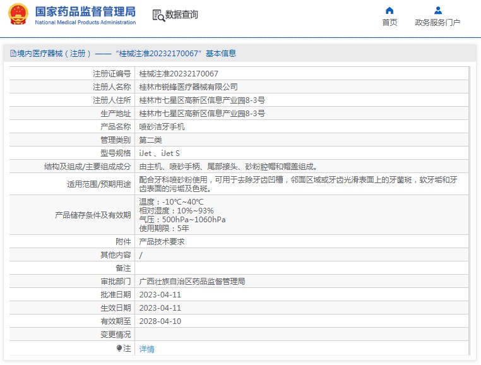Click the 有效期至 row label
481x365 pixels.
[116, 321]
